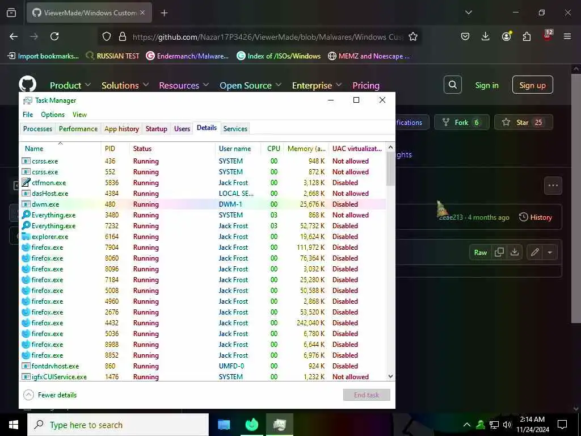This screenshot has height=436, width=581.
Task: Copy raw file contents on GitHub
Action: (499, 252)
